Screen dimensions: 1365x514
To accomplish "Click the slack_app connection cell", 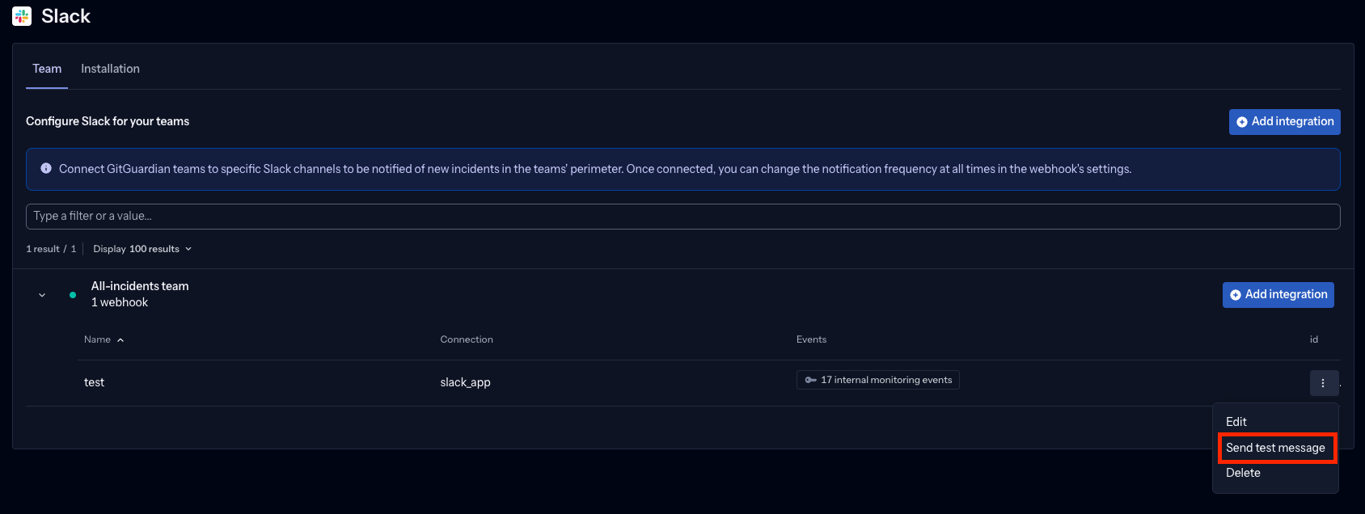I will tap(465, 382).
